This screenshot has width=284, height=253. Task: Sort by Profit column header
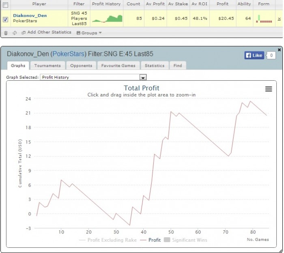(223, 4)
